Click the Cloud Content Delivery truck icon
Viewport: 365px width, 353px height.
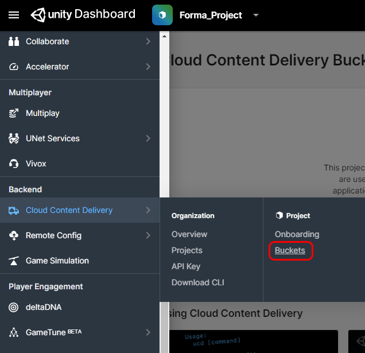pyautogui.click(x=14, y=210)
